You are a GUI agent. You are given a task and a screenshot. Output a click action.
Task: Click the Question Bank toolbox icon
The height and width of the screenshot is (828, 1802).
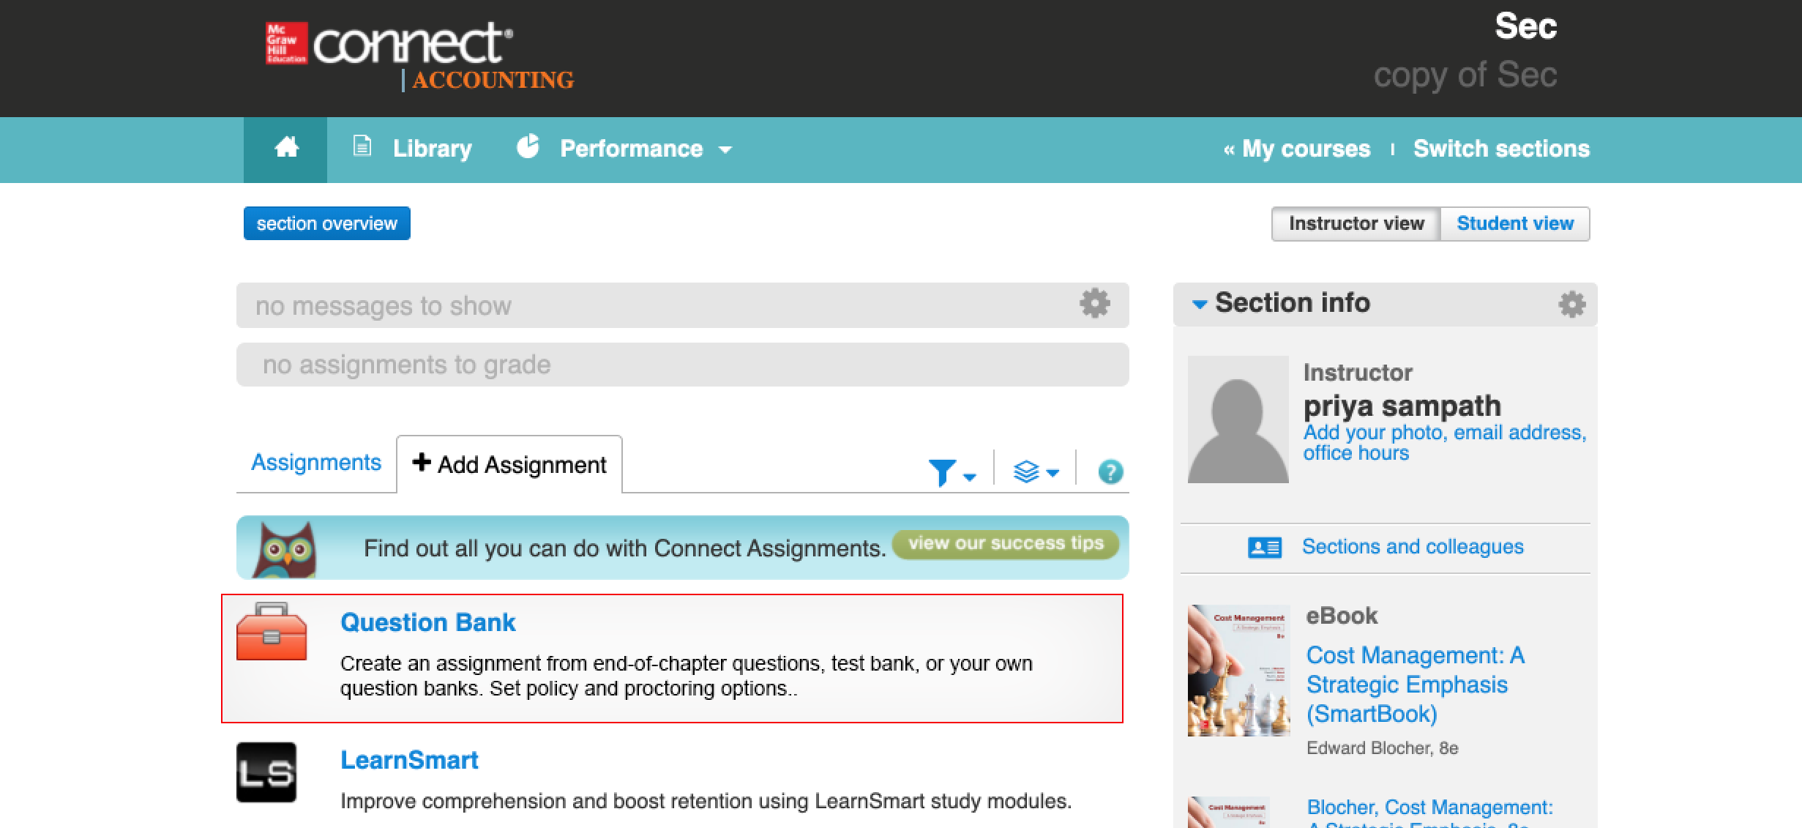(x=272, y=631)
